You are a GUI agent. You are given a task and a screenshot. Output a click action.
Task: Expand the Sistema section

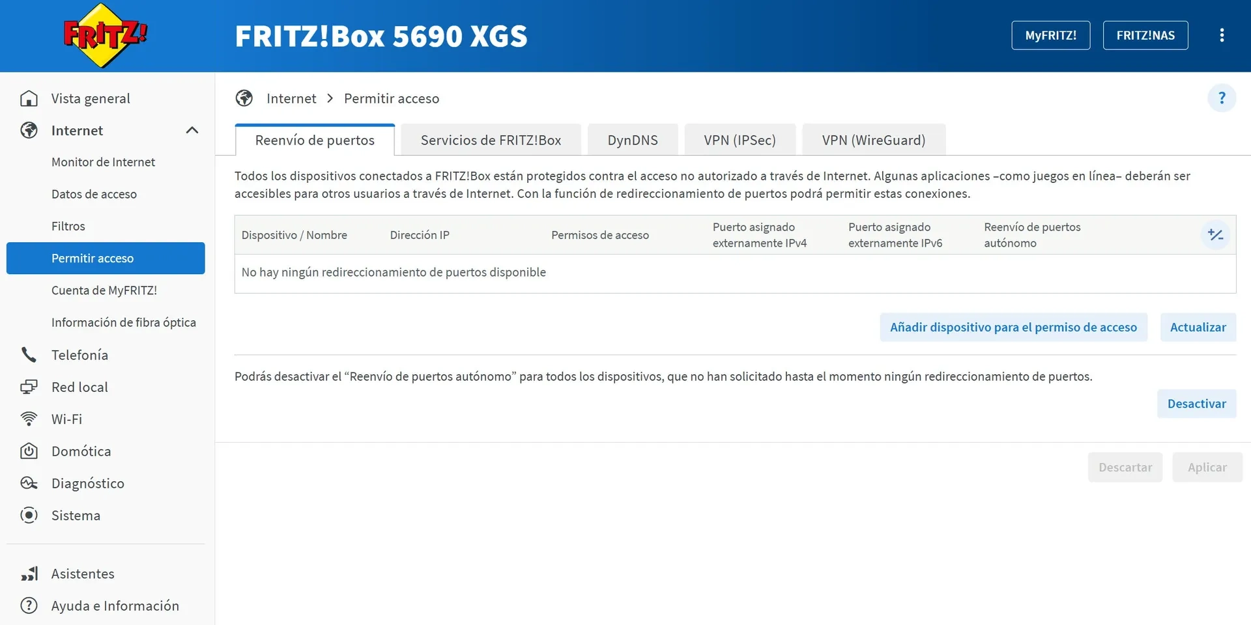(76, 516)
